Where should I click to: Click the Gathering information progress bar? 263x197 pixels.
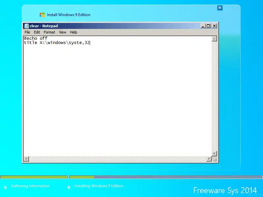point(34,177)
